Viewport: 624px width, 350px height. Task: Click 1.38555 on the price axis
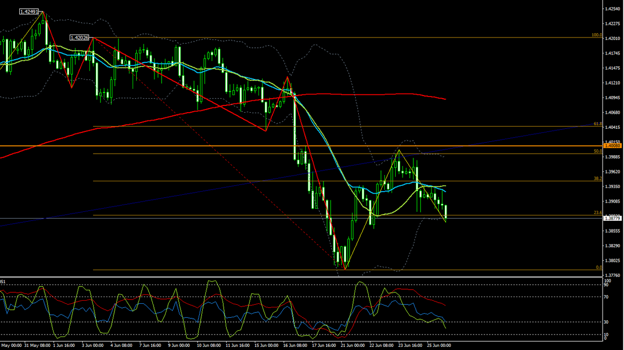click(x=613, y=231)
